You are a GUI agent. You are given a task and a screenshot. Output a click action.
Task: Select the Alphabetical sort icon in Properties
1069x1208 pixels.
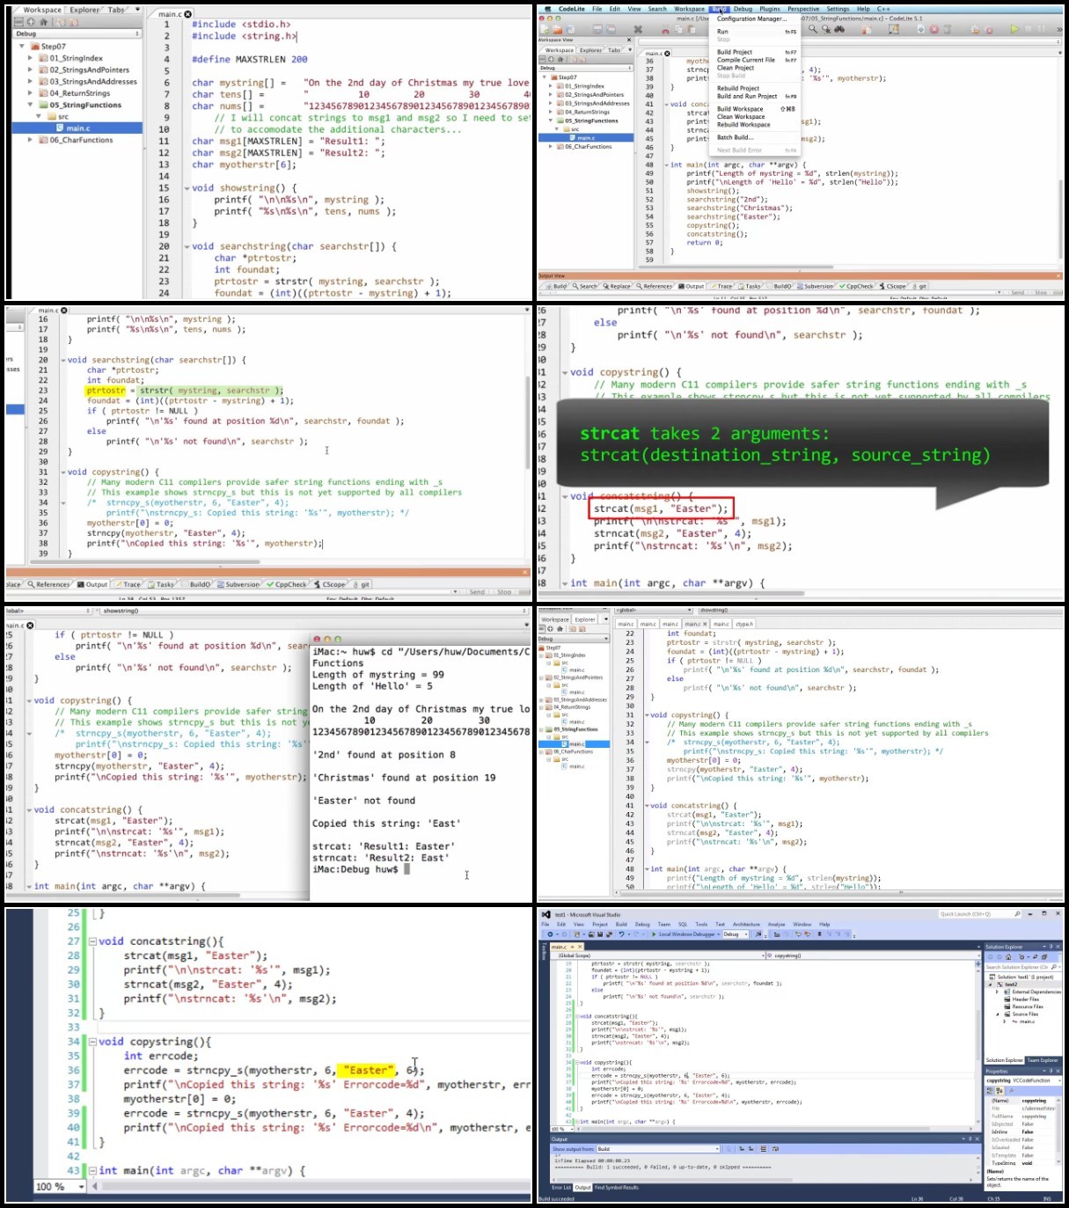999,1090
